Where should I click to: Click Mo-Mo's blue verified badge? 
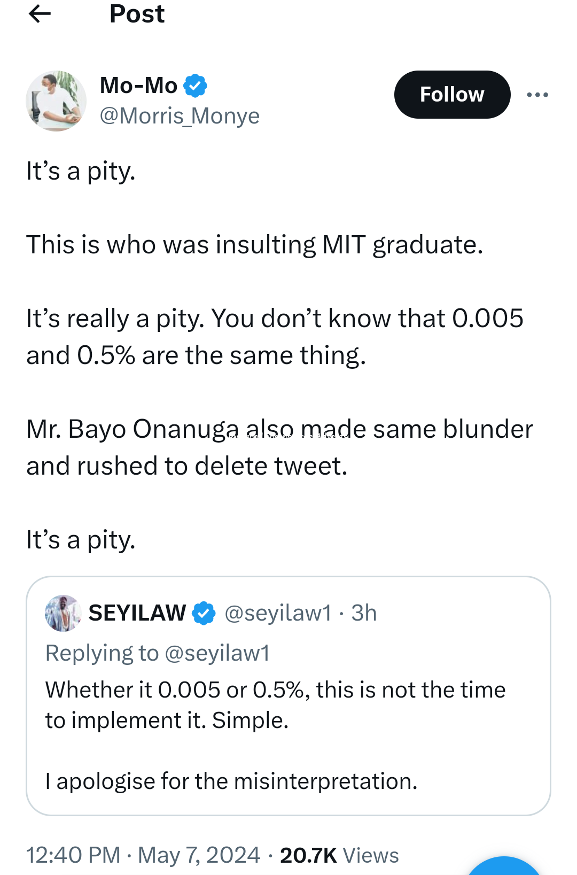click(196, 86)
